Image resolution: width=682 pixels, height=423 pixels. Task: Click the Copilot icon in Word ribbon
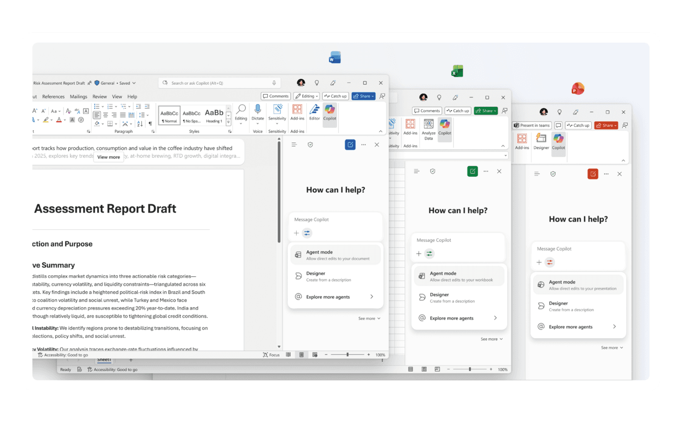pos(330,110)
